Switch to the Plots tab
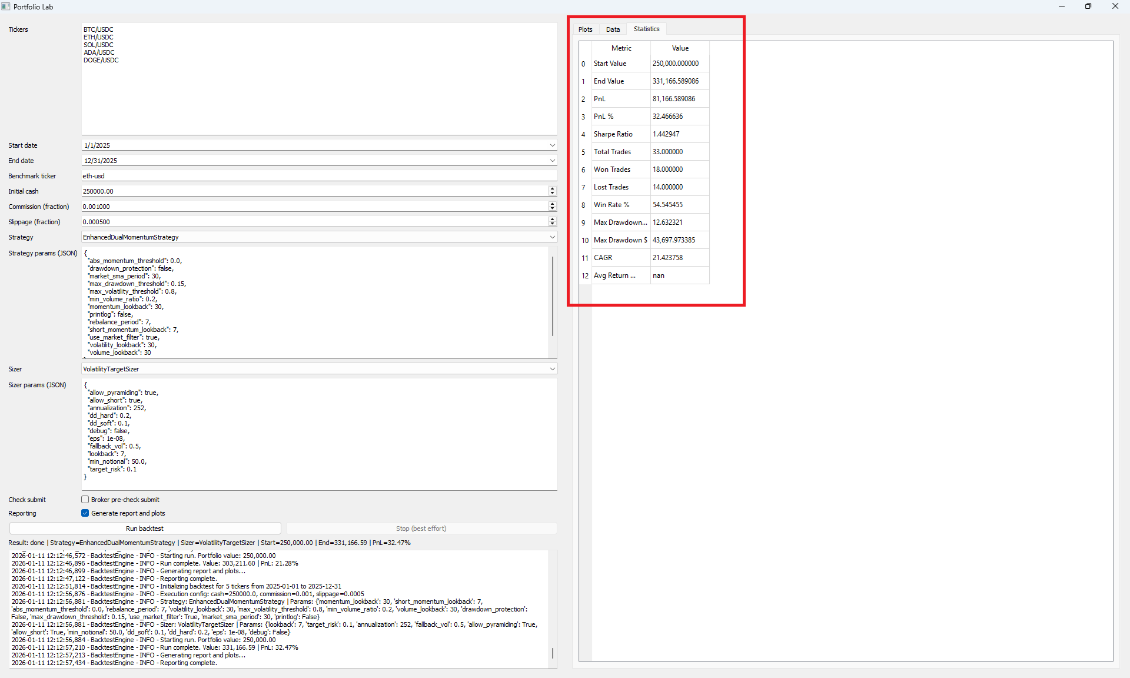1130x678 pixels. pyautogui.click(x=585, y=29)
